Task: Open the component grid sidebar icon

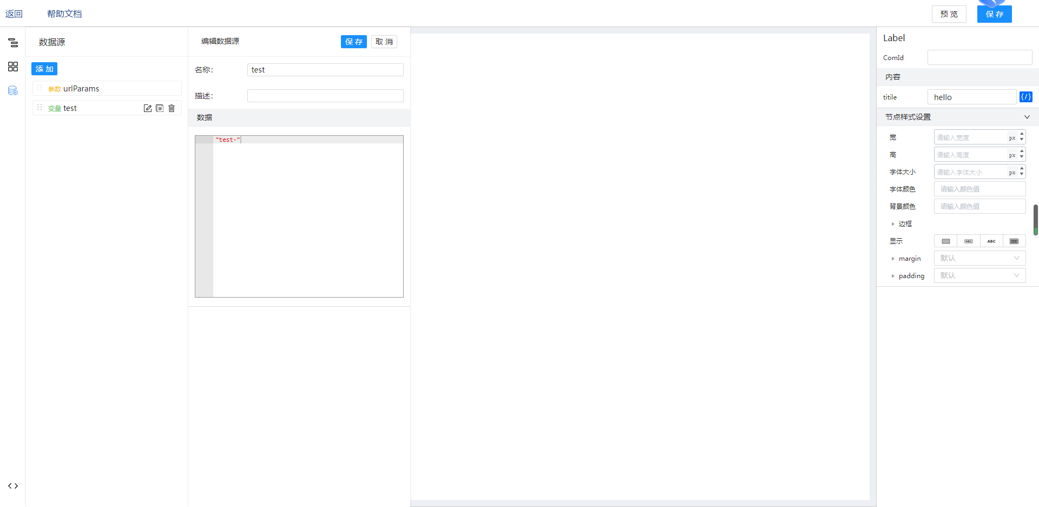Action: (x=13, y=67)
